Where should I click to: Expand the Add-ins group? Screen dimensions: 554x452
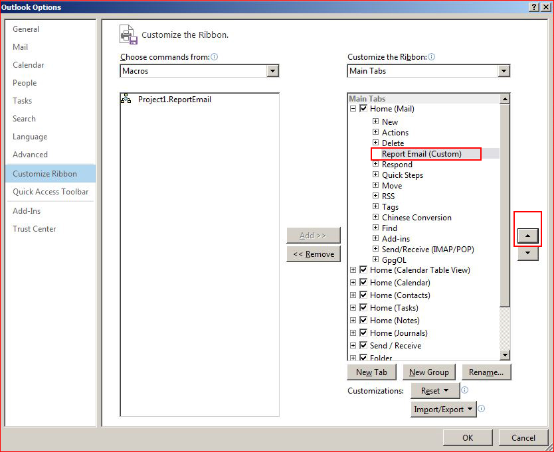pos(375,238)
